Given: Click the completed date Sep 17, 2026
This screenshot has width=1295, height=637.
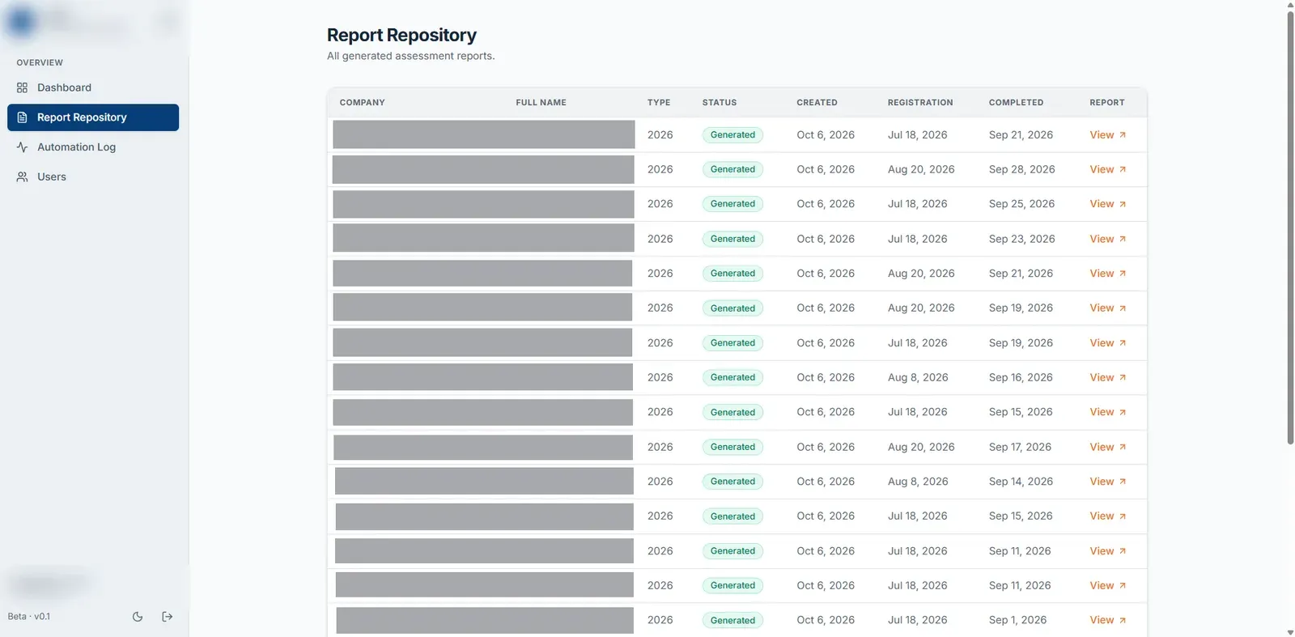Looking at the screenshot, I should (x=1020, y=447).
